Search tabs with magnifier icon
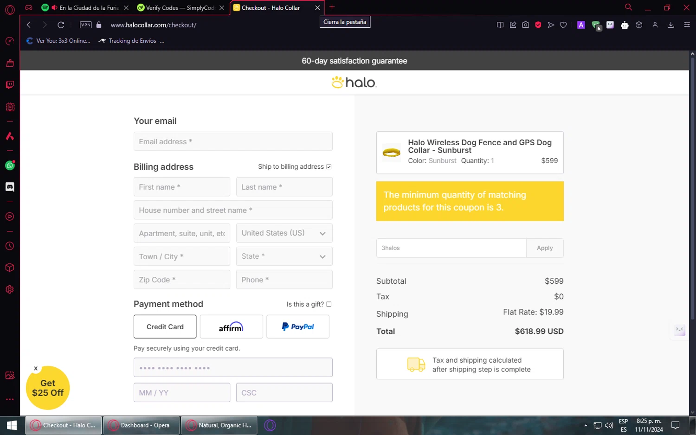The image size is (696, 435). click(628, 7)
